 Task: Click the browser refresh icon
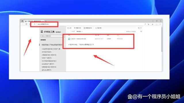click(26, 24)
